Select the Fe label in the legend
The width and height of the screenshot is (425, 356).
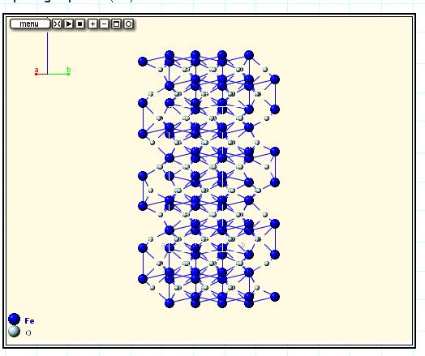29,321
